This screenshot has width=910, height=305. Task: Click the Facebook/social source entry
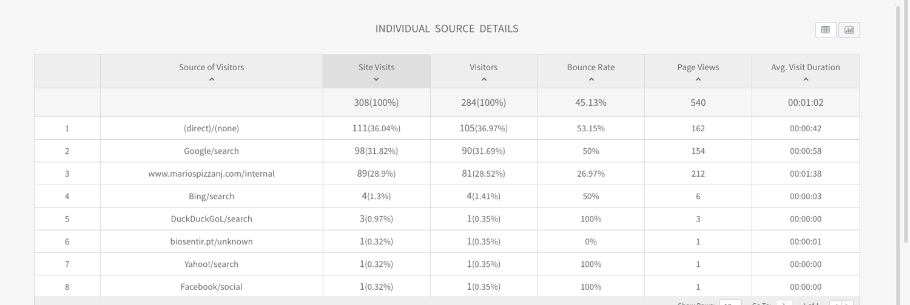pyautogui.click(x=211, y=287)
